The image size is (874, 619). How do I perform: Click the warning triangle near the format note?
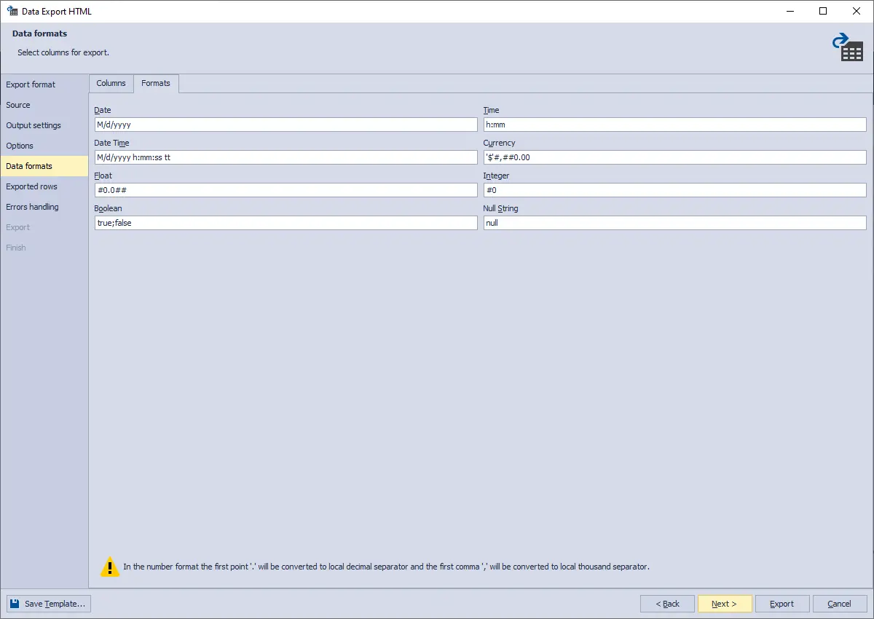point(110,567)
